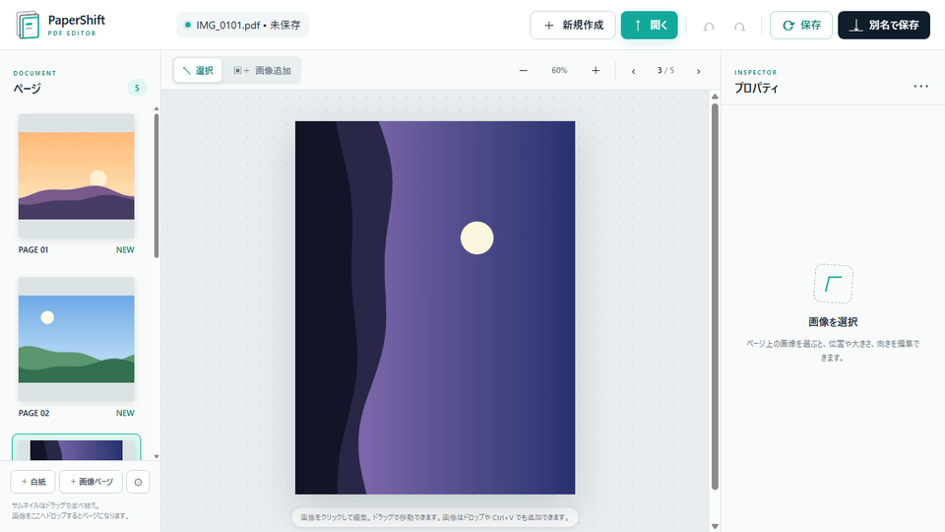Click the moon in the page image
Screen dimensions: 945x532
point(476,237)
